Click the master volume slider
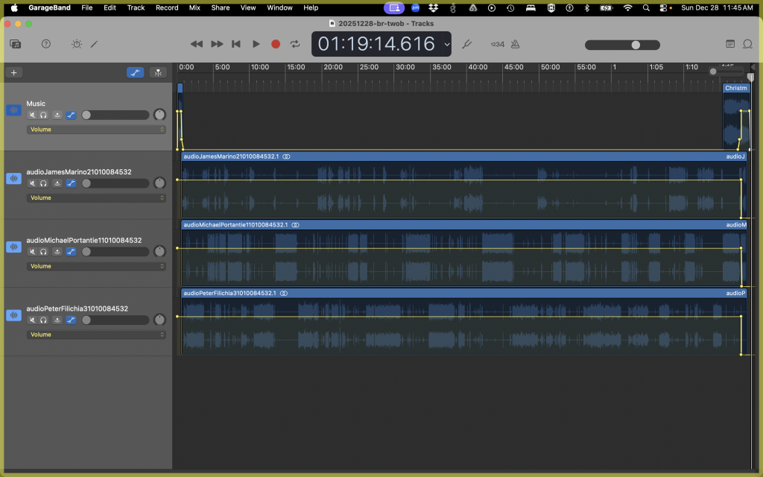This screenshot has width=763, height=477. [x=622, y=45]
